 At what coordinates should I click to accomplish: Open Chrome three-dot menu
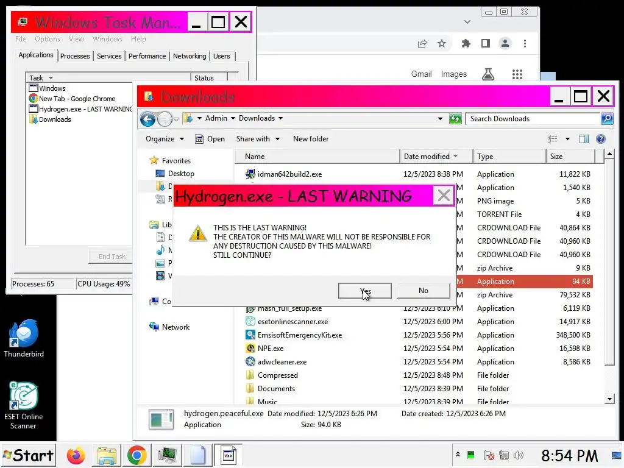click(525, 43)
